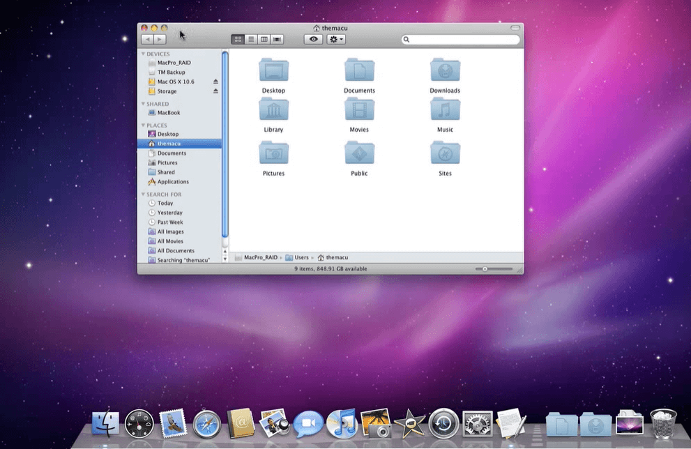
Task: Select MacBook under Shared
Action: [168, 113]
